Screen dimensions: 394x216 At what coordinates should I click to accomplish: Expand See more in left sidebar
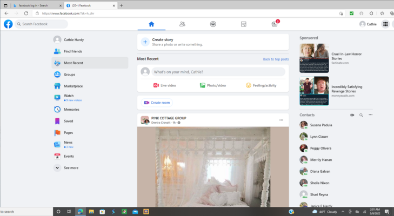[x=71, y=168]
